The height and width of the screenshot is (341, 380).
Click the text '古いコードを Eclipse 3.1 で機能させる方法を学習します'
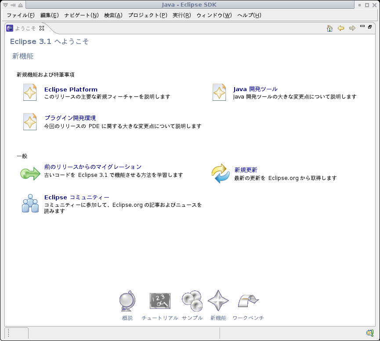pos(113,175)
